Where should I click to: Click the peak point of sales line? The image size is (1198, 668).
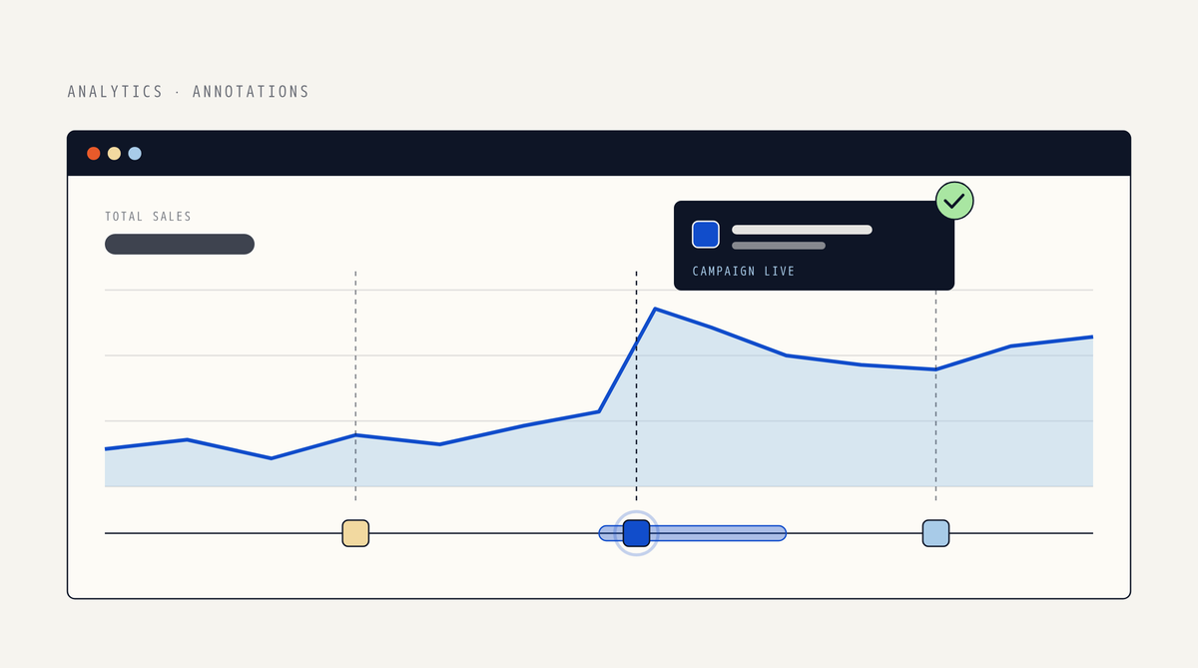655,309
